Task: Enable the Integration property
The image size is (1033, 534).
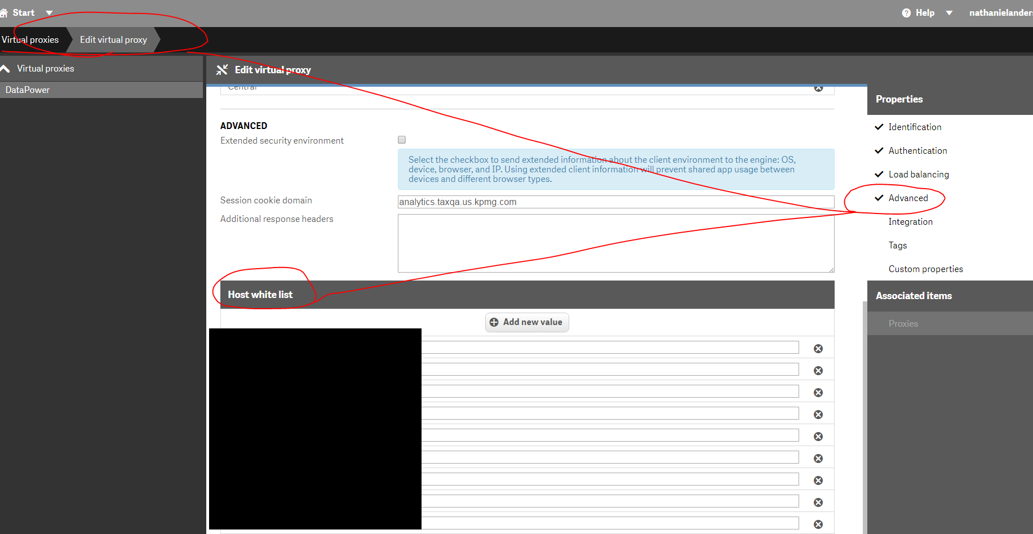Action: pyautogui.click(x=910, y=222)
